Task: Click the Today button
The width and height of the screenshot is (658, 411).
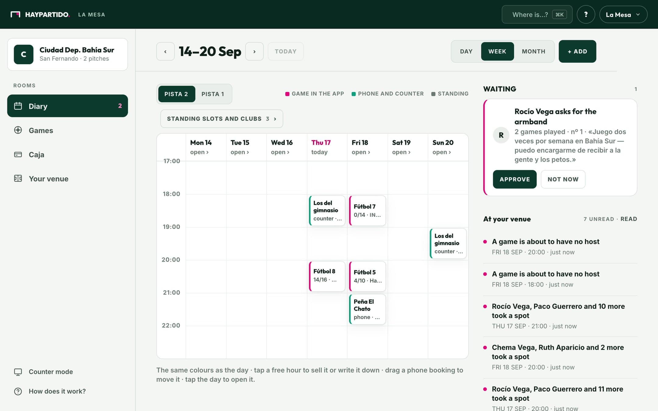Action: point(285,51)
